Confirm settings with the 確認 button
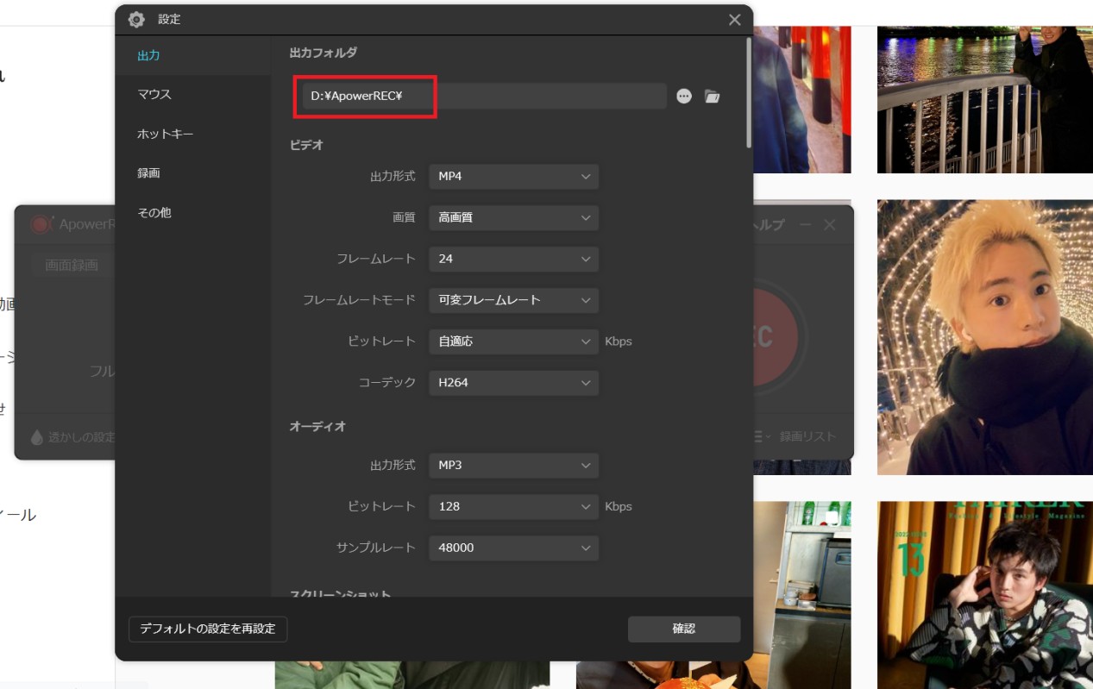1093x689 pixels. click(684, 629)
